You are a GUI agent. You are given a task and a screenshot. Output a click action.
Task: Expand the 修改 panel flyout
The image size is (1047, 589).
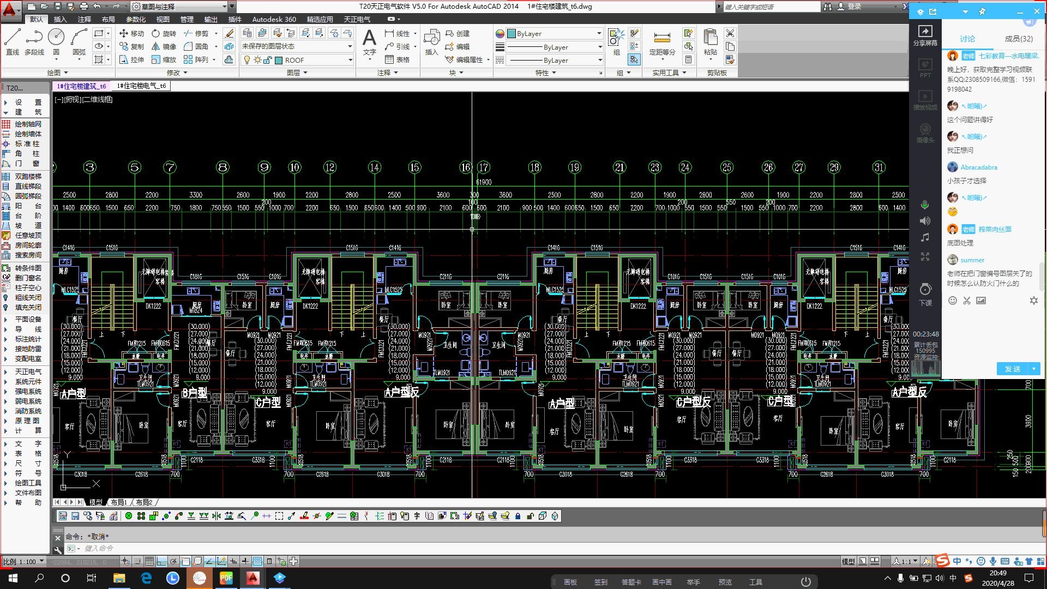[177, 73]
